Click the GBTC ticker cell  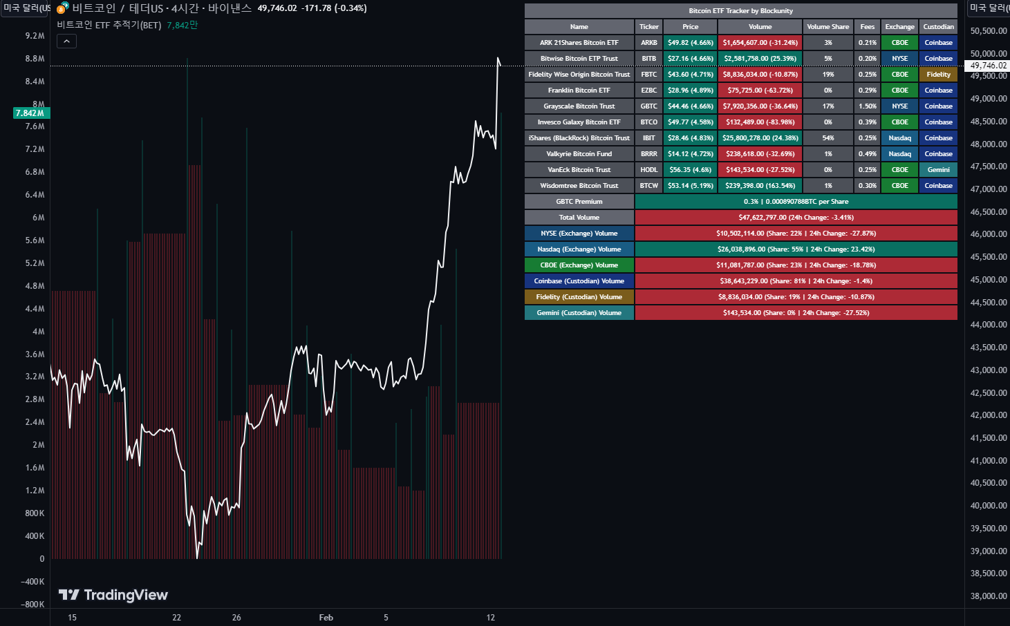click(x=649, y=106)
